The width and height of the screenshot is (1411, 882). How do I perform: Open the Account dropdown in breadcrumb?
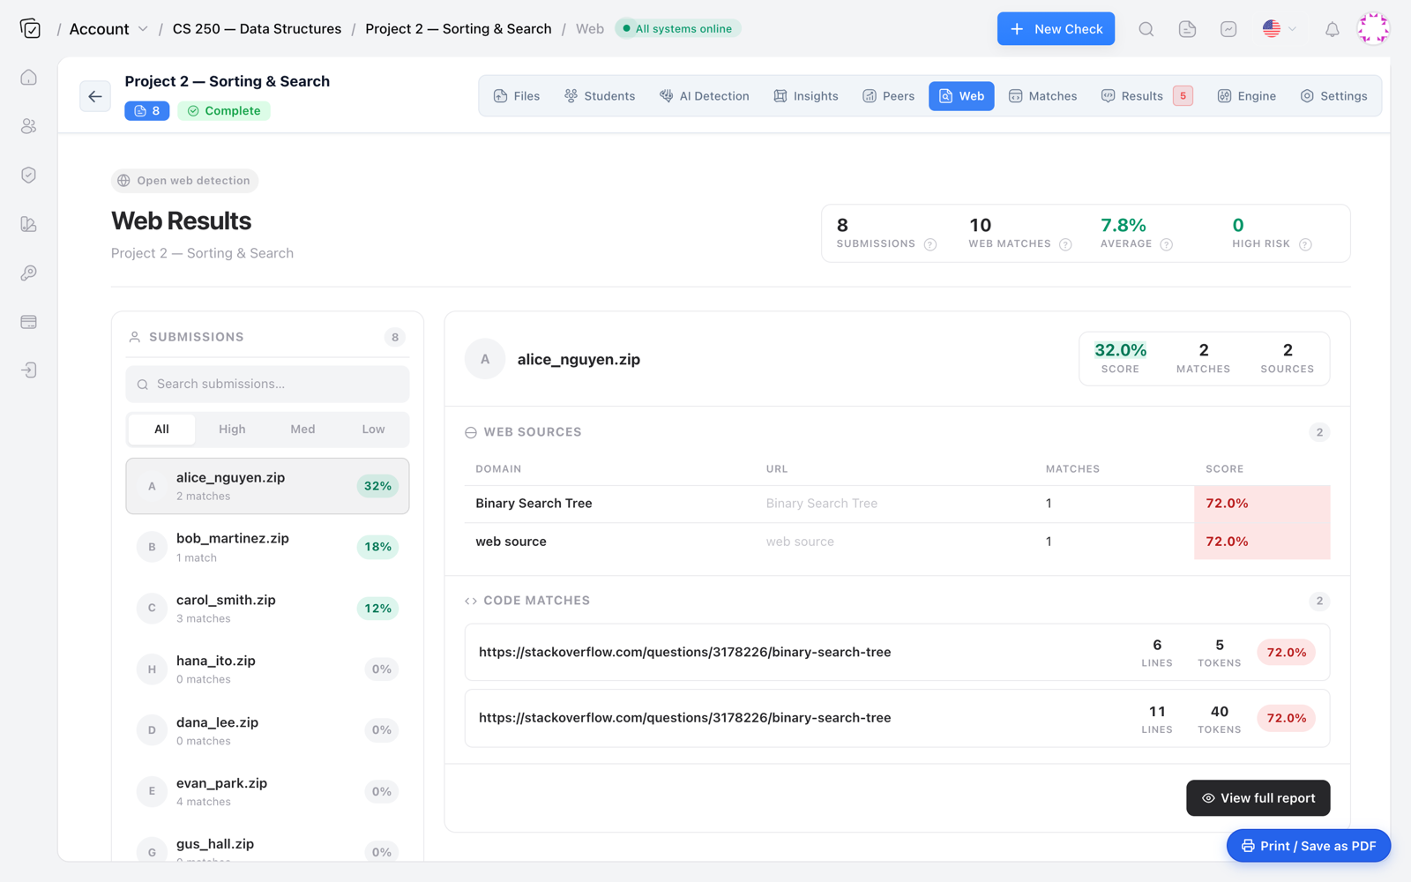[108, 29]
